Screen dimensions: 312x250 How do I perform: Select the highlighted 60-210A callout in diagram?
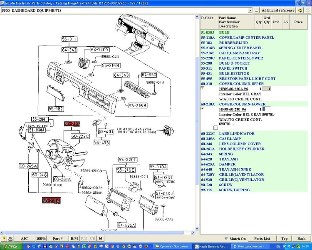(x=51, y=200)
